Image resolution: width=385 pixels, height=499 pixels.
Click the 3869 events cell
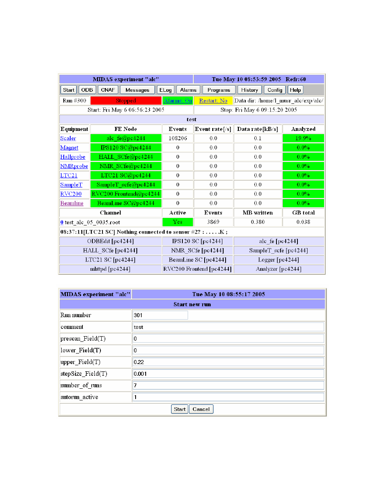tap(213, 222)
